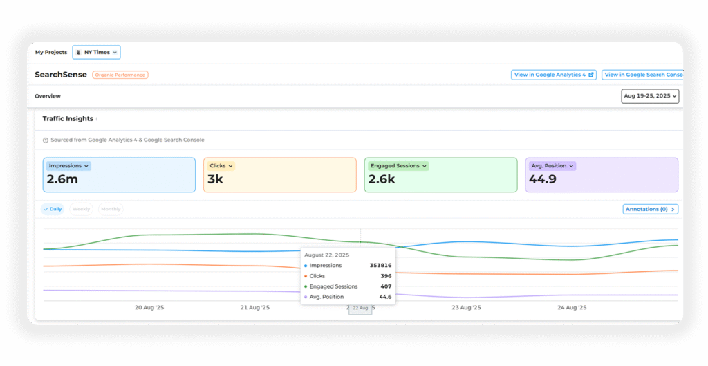The image size is (708, 366).
Task: Click the Organic Performance tag
Action: point(120,75)
